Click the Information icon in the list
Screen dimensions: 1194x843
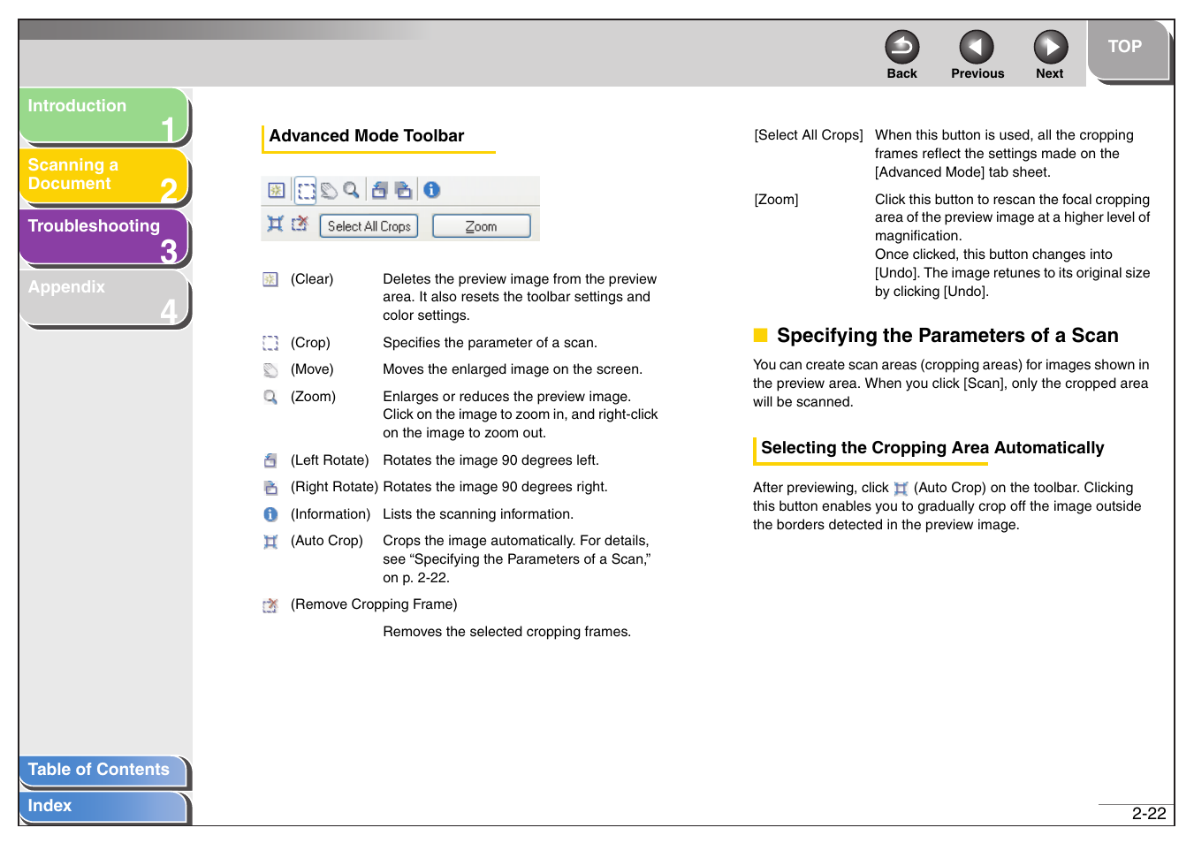pyautogui.click(x=270, y=514)
